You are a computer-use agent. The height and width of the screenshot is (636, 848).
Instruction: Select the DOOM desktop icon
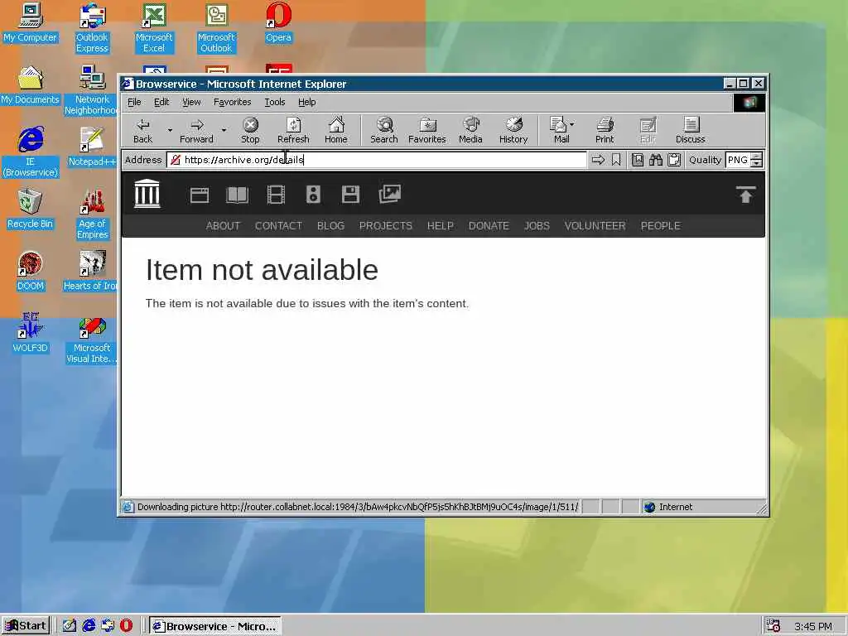[x=30, y=271]
